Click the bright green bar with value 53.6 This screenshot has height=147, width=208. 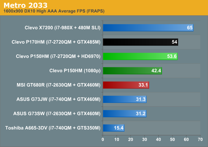pyautogui.click(x=140, y=56)
